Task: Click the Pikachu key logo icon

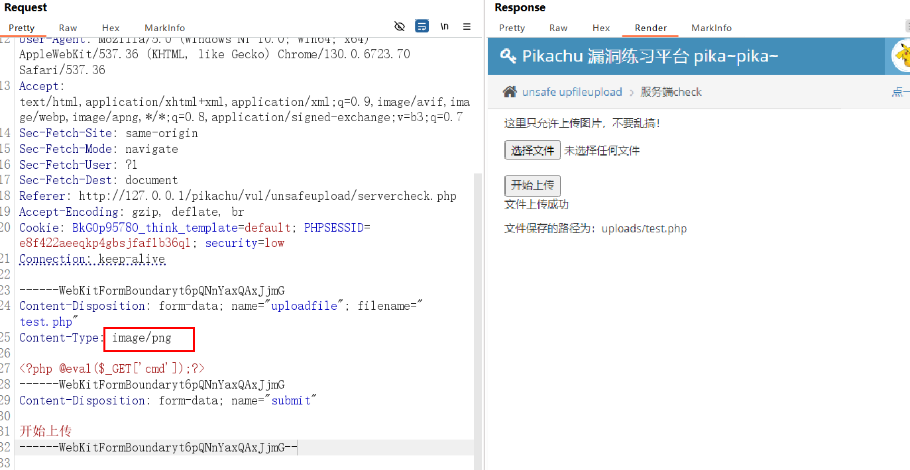Action: tap(508, 56)
